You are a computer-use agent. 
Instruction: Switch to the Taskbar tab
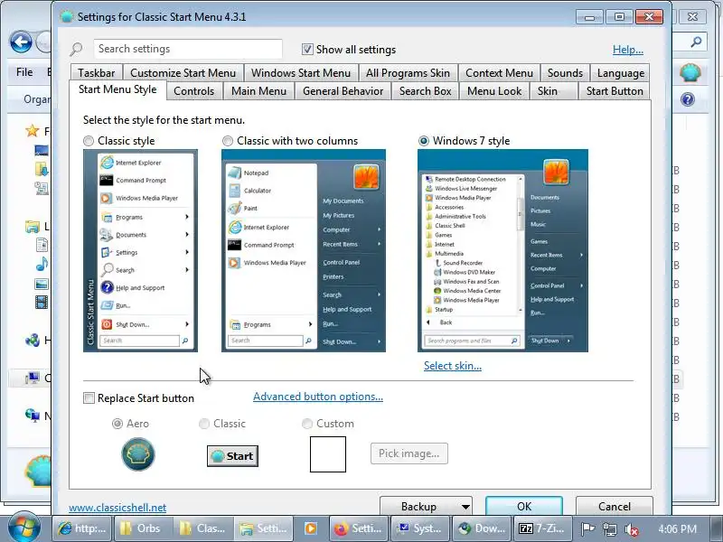point(96,73)
